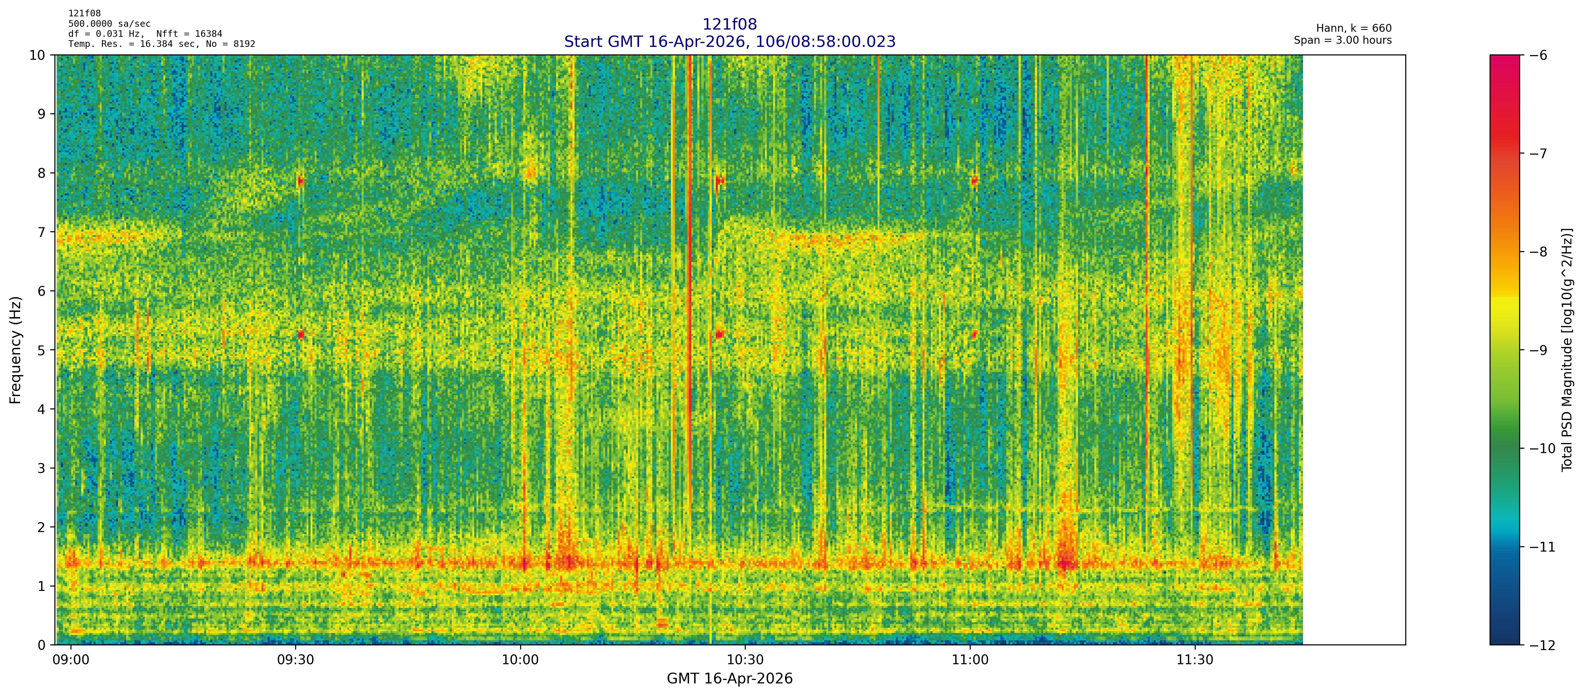The width and height of the screenshot is (1584, 696).
Task: Click the Start GMT 16-Apr-2026 subtitle
Action: (x=729, y=42)
